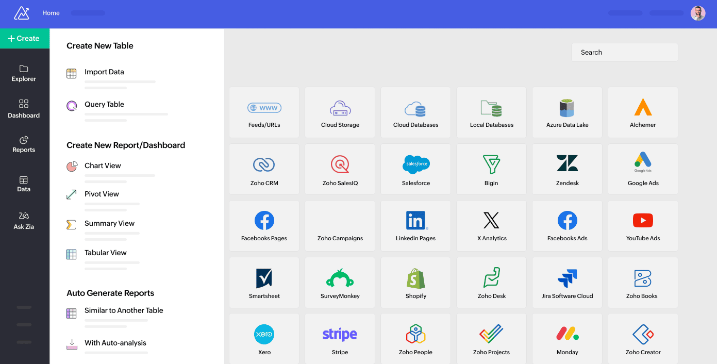Select the Zoho Campaigns tile
The width and height of the screenshot is (717, 364).
point(340,226)
